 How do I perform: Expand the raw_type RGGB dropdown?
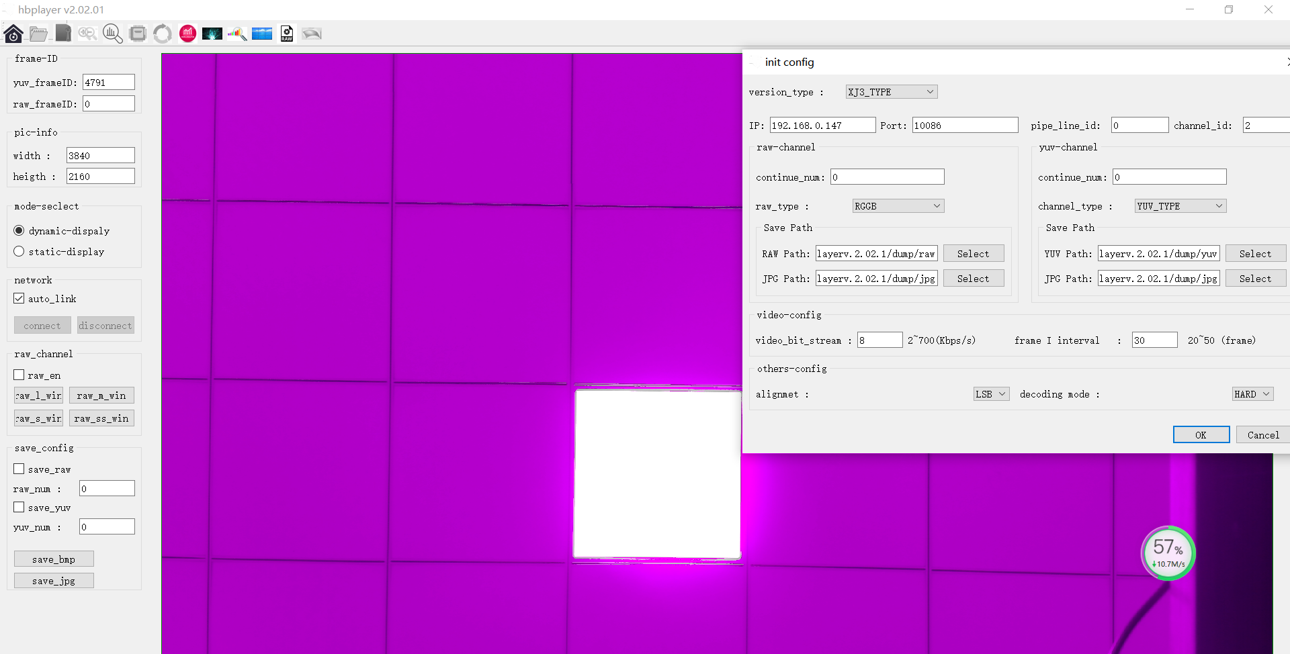[898, 206]
